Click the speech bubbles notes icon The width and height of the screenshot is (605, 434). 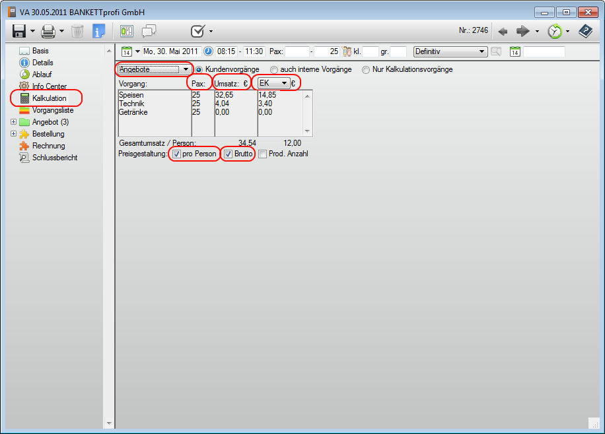(149, 31)
